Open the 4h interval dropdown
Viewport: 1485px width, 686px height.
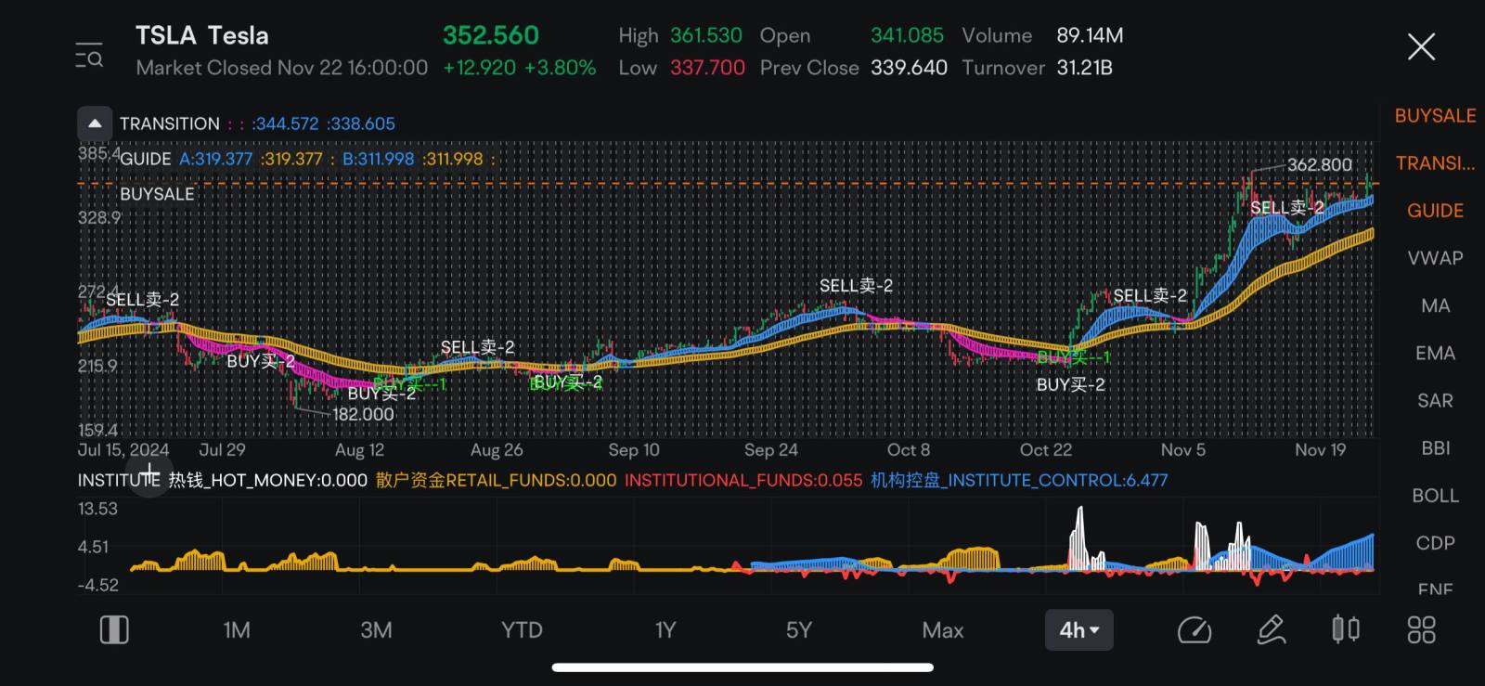click(x=1078, y=630)
